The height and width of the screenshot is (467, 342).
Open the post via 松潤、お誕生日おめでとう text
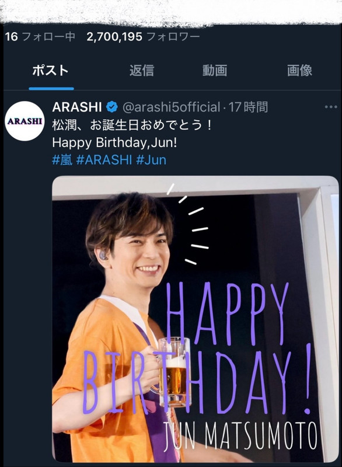(132, 125)
